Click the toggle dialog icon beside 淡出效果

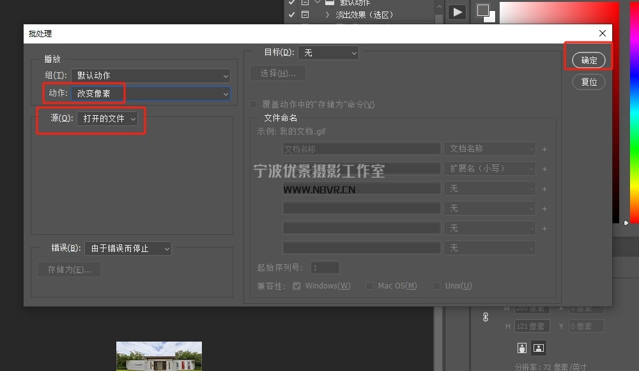pos(305,14)
